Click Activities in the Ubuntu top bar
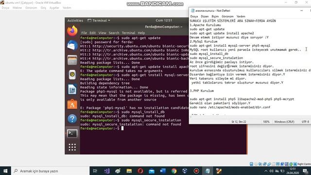Screen dimensions: 311x175 (75, 20)
